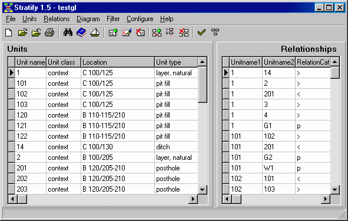348x221 pixels.
Task: Open search with the binoculars icon
Action: [68, 32]
